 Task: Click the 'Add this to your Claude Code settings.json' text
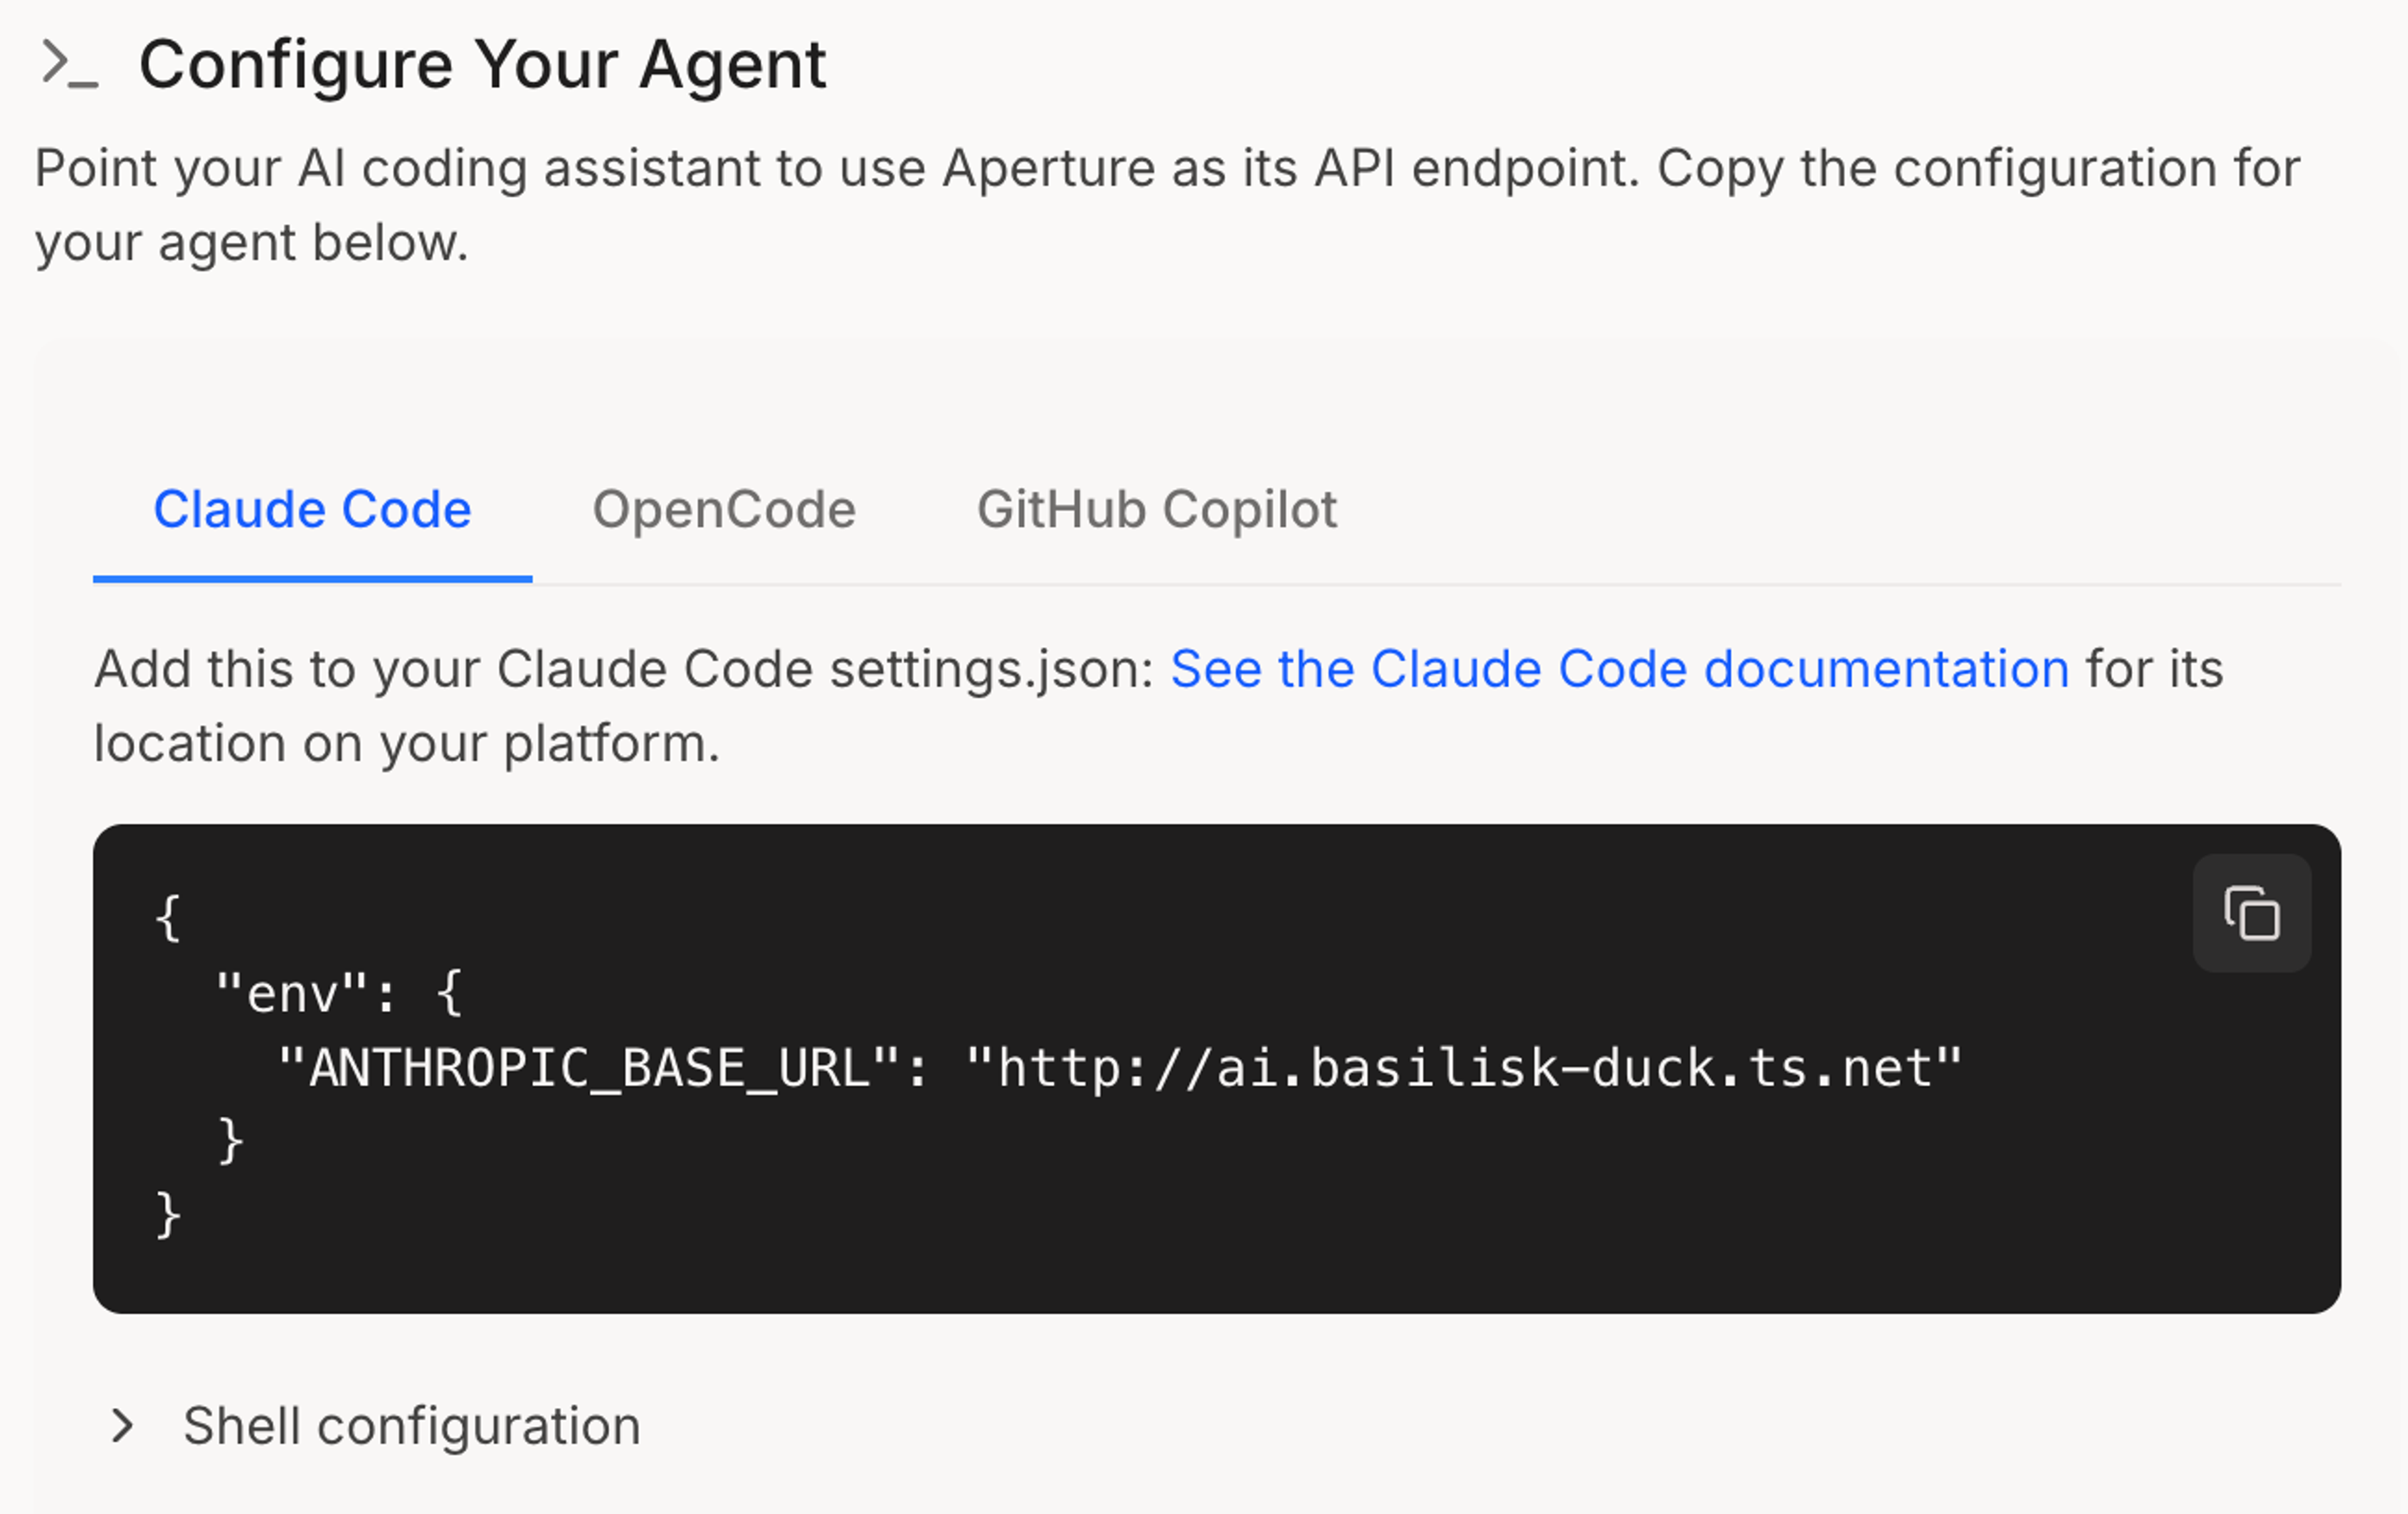(x=624, y=669)
